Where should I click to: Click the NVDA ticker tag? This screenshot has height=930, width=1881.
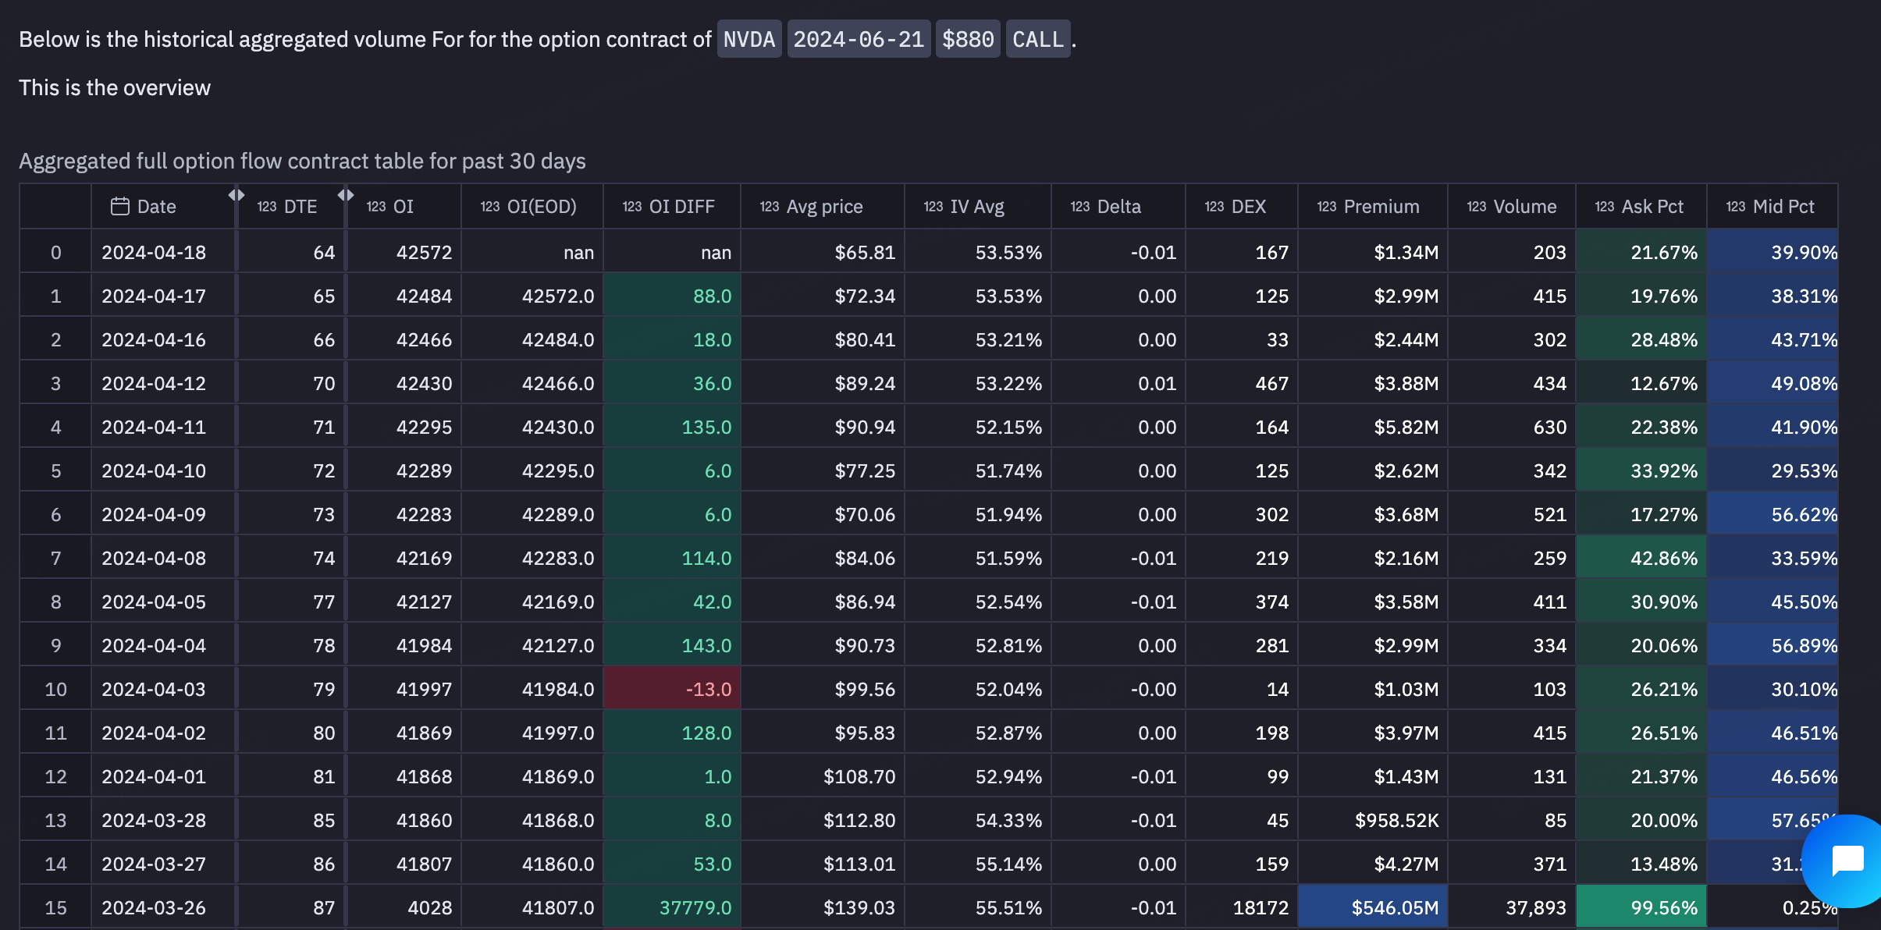(749, 39)
